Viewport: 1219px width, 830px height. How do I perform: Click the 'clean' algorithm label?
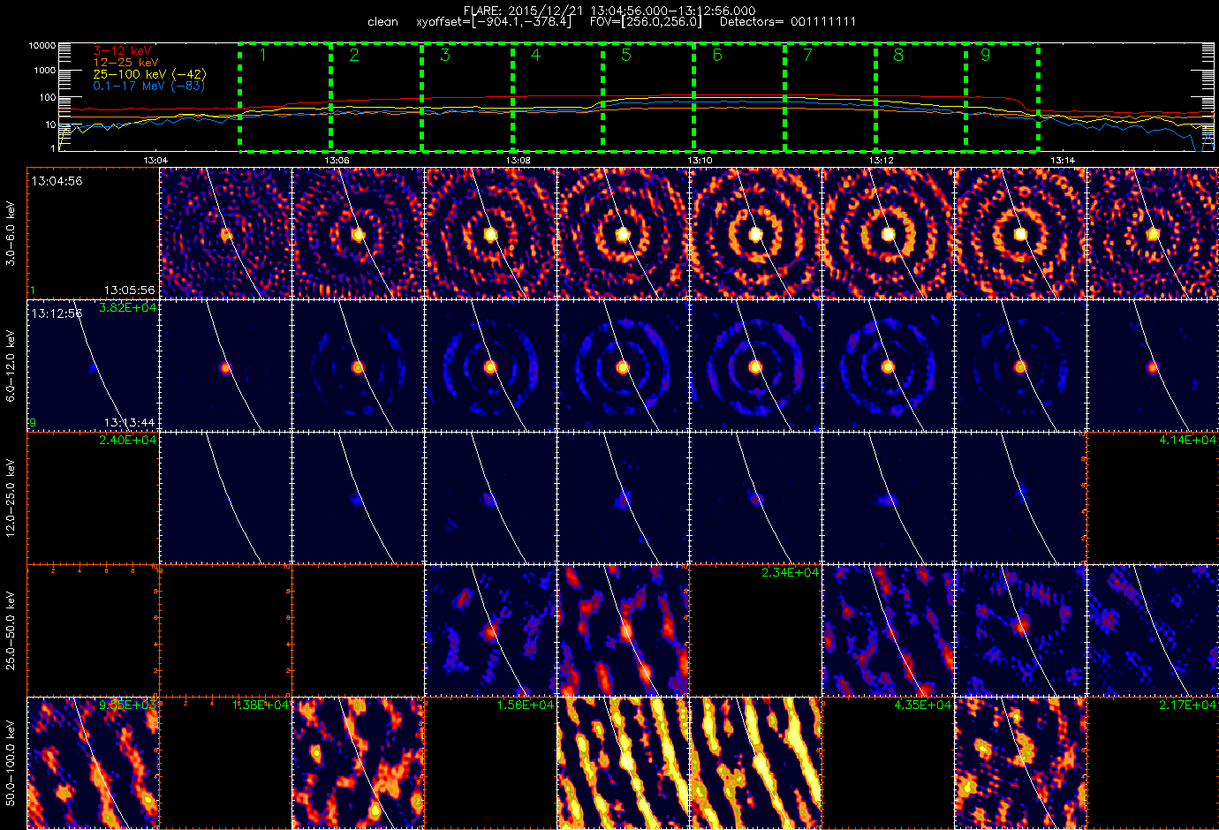click(x=382, y=22)
